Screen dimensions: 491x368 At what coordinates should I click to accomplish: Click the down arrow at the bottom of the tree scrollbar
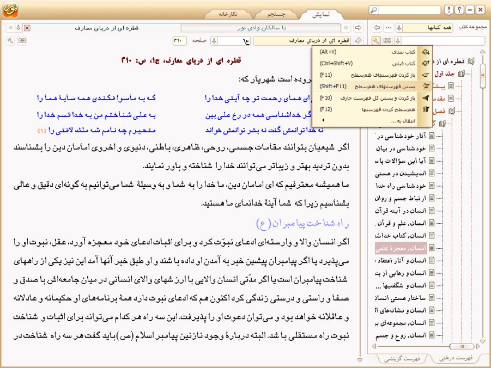[x=482, y=341]
